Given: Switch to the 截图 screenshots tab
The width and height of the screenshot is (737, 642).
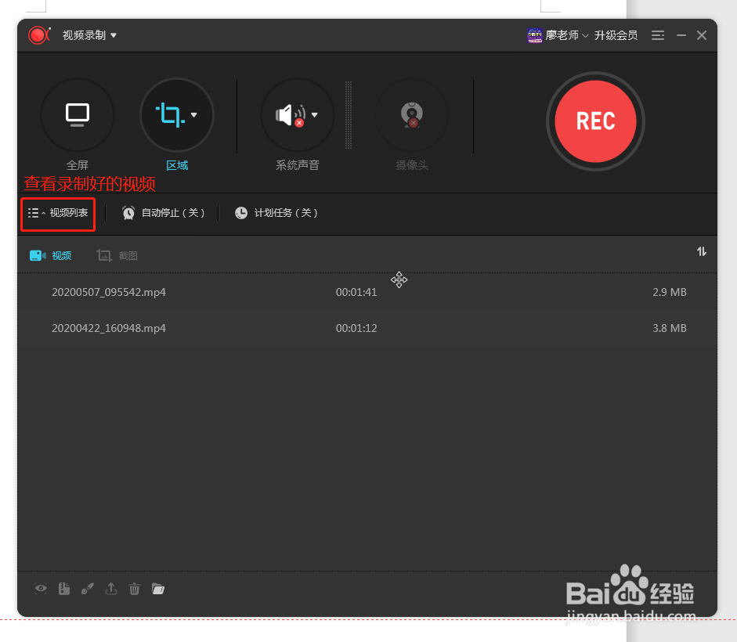Looking at the screenshot, I should (x=117, y=256).
